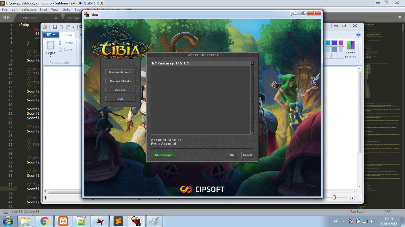The width and height of the screenshot is (405, 227).
Task: Switch to Paint in taskbar
Action: click(154, 221)
